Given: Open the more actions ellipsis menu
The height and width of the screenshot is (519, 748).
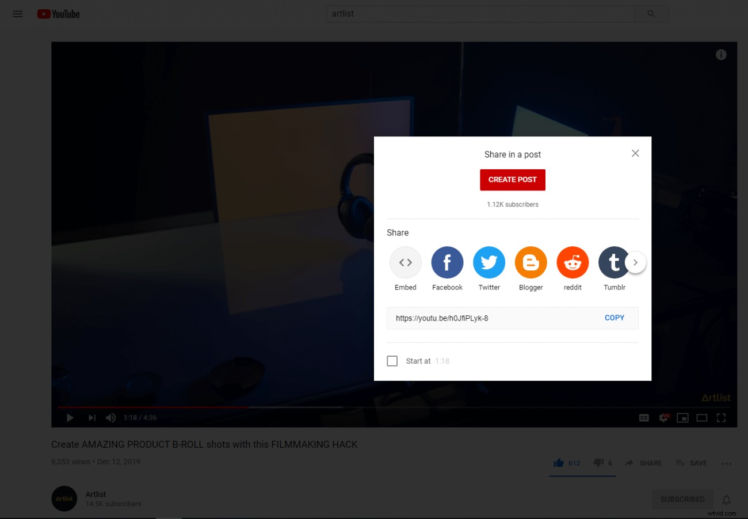Looking at the screenshot, I should click(x=726, y=463).
